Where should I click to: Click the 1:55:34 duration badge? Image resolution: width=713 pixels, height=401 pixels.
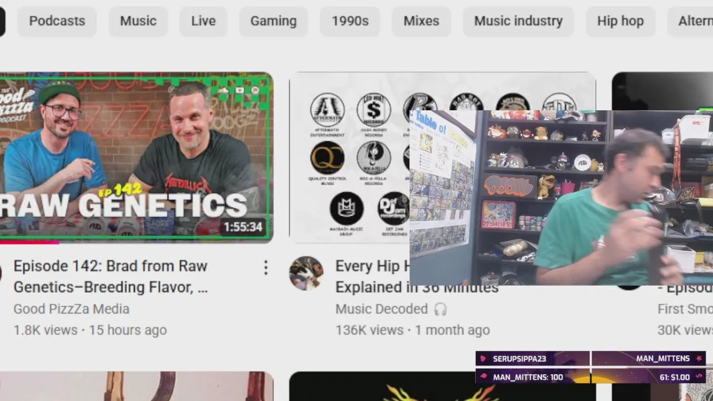tap(243, 227)
